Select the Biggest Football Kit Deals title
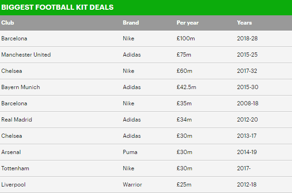Image resolution: width=292 pixels, height=193 pixels. (57, 7)
